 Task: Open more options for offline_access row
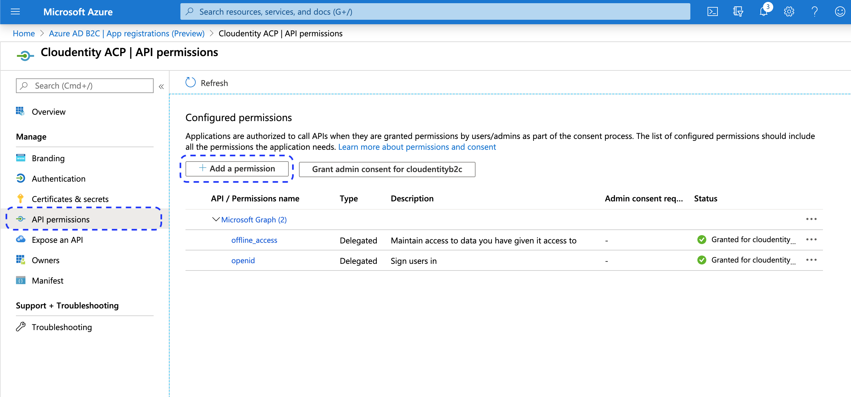811,240
